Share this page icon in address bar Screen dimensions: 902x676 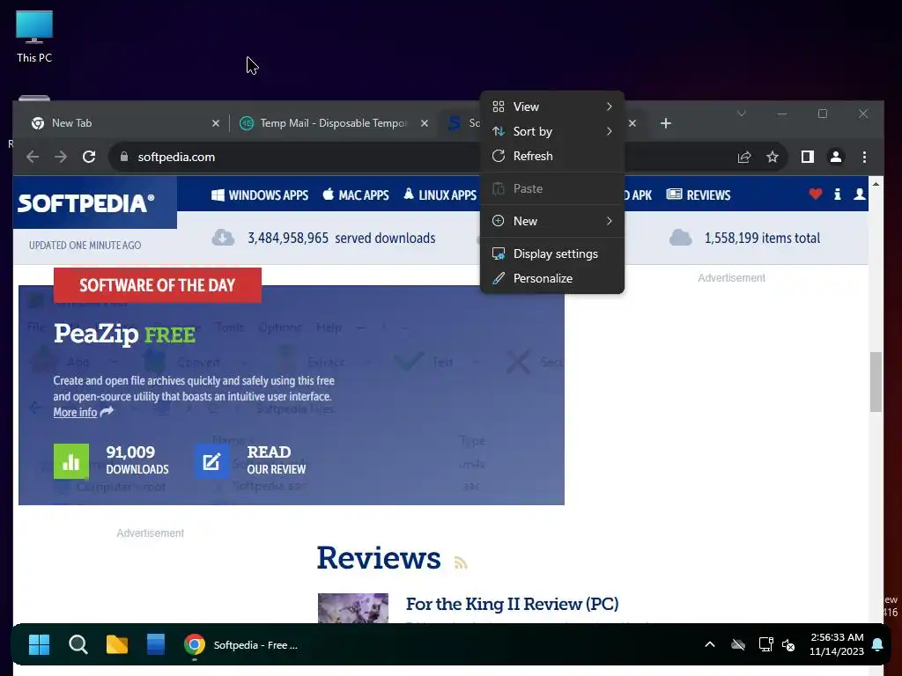743,157
